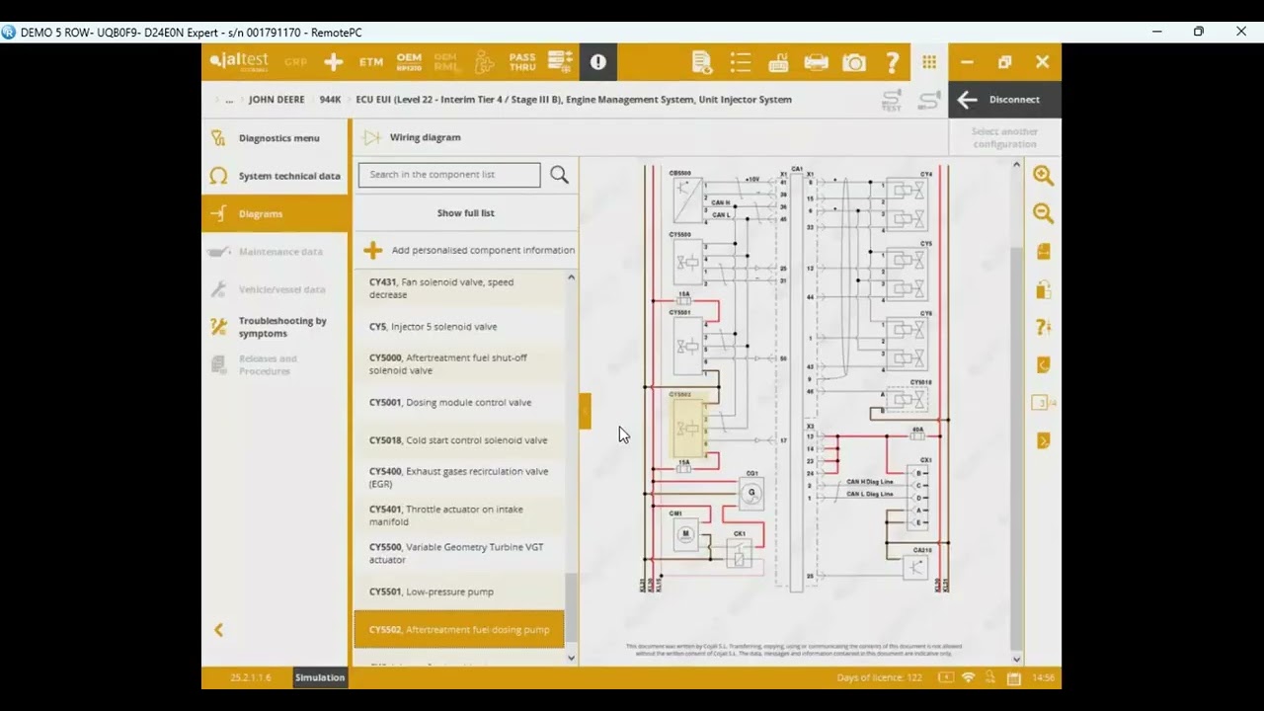Click the calendar icon in status bar
This screenshot has height=711, width=1264.
1013,678
